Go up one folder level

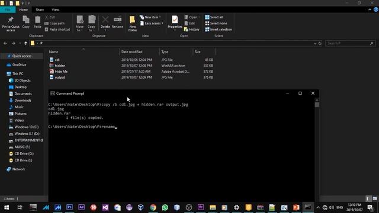(x=25, y=43)
